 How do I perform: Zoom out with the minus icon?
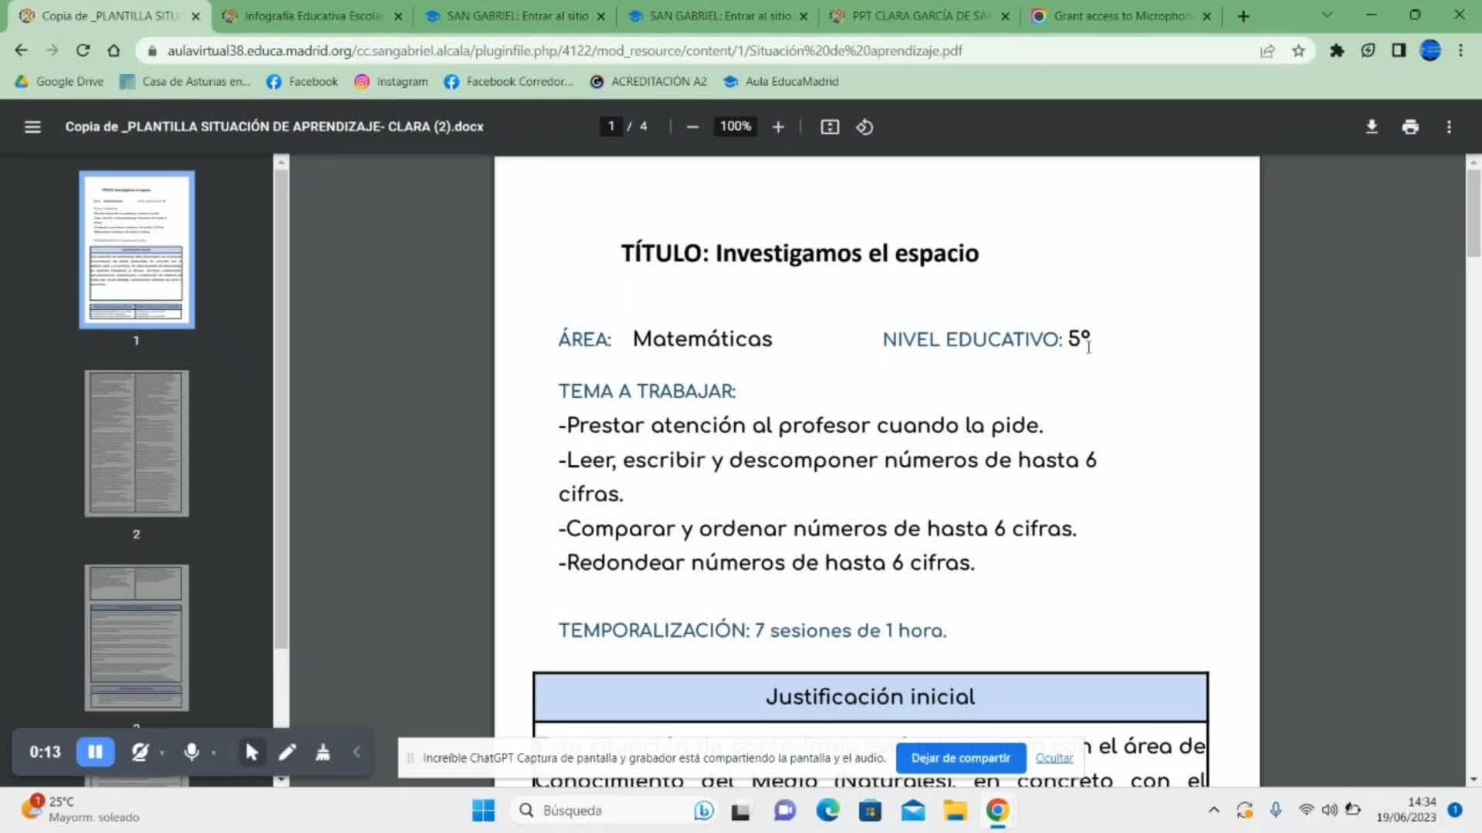coord(692,126)
